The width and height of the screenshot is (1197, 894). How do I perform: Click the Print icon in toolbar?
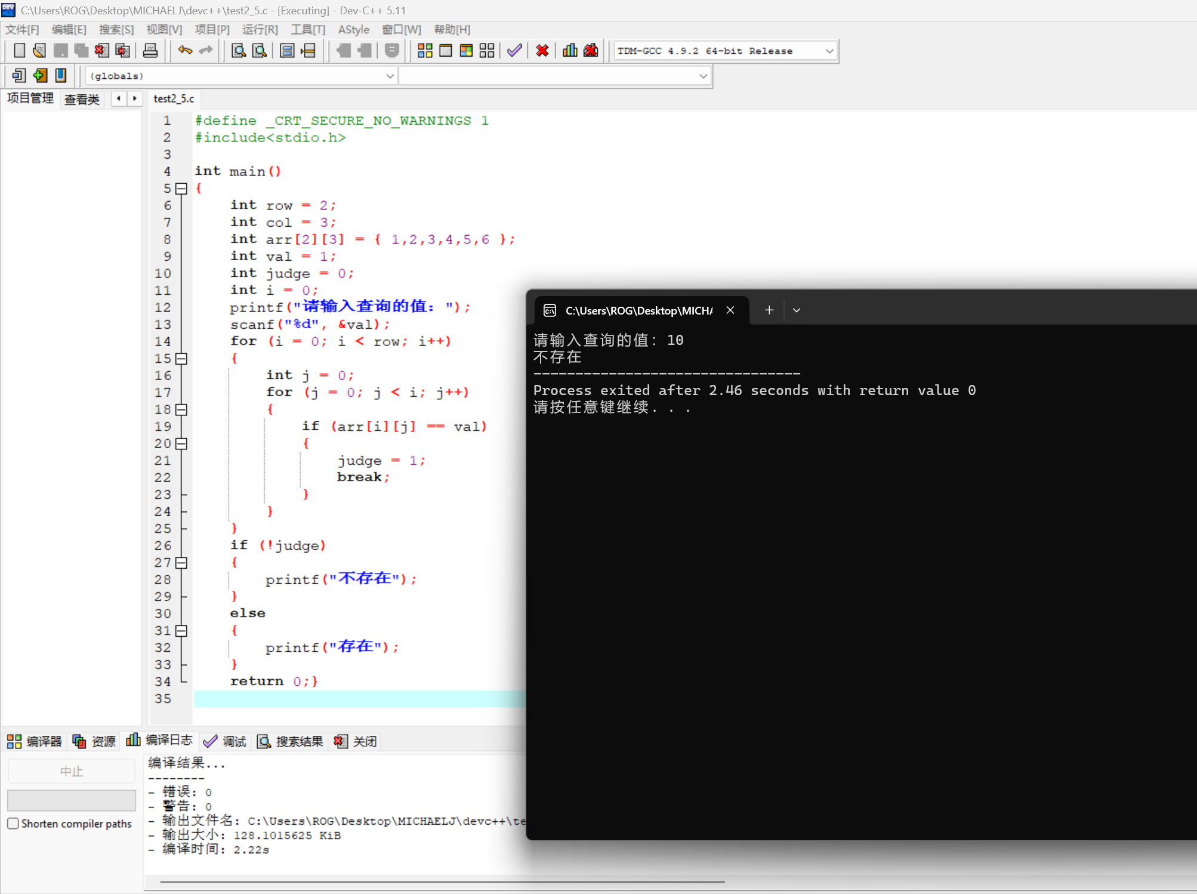(x=150, y=51)
